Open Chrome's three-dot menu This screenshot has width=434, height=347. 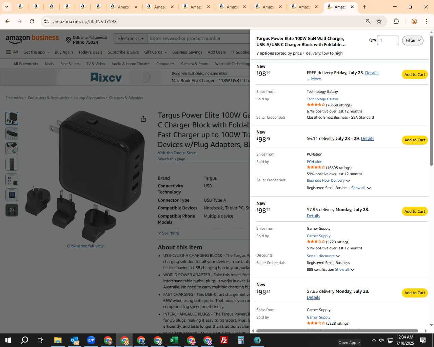[x=427, y=21]
